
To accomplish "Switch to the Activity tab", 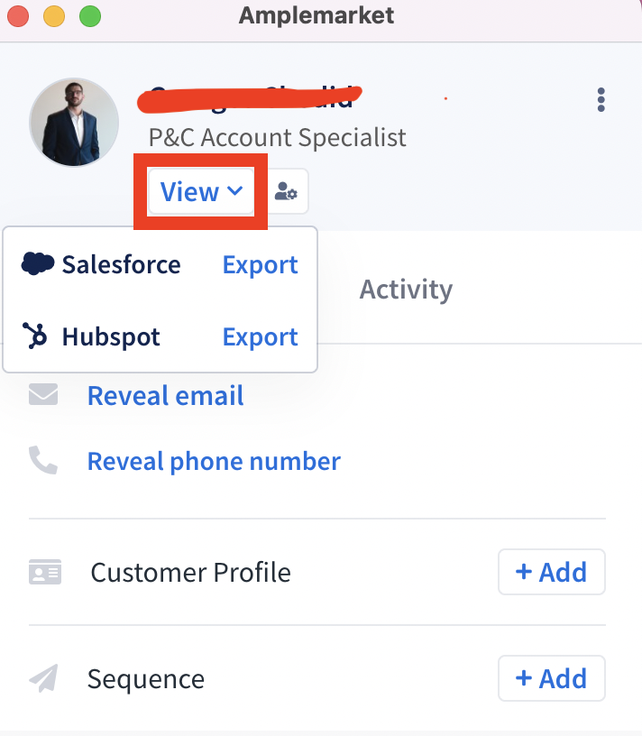I will tap(406, 290).
